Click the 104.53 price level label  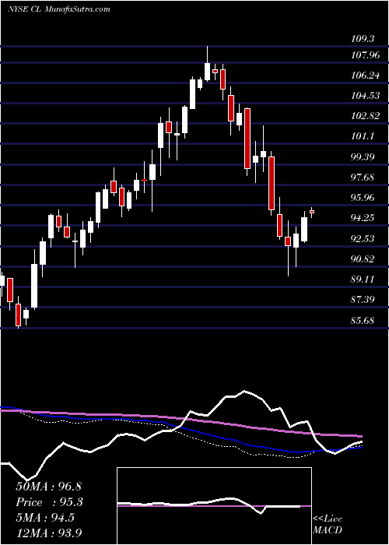pyautogui.click(x=366, y=96)
